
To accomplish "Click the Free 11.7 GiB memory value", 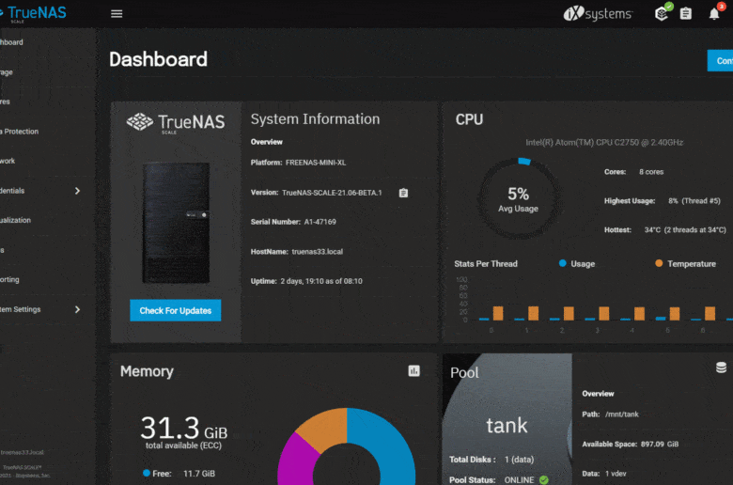I will [199, 474].
